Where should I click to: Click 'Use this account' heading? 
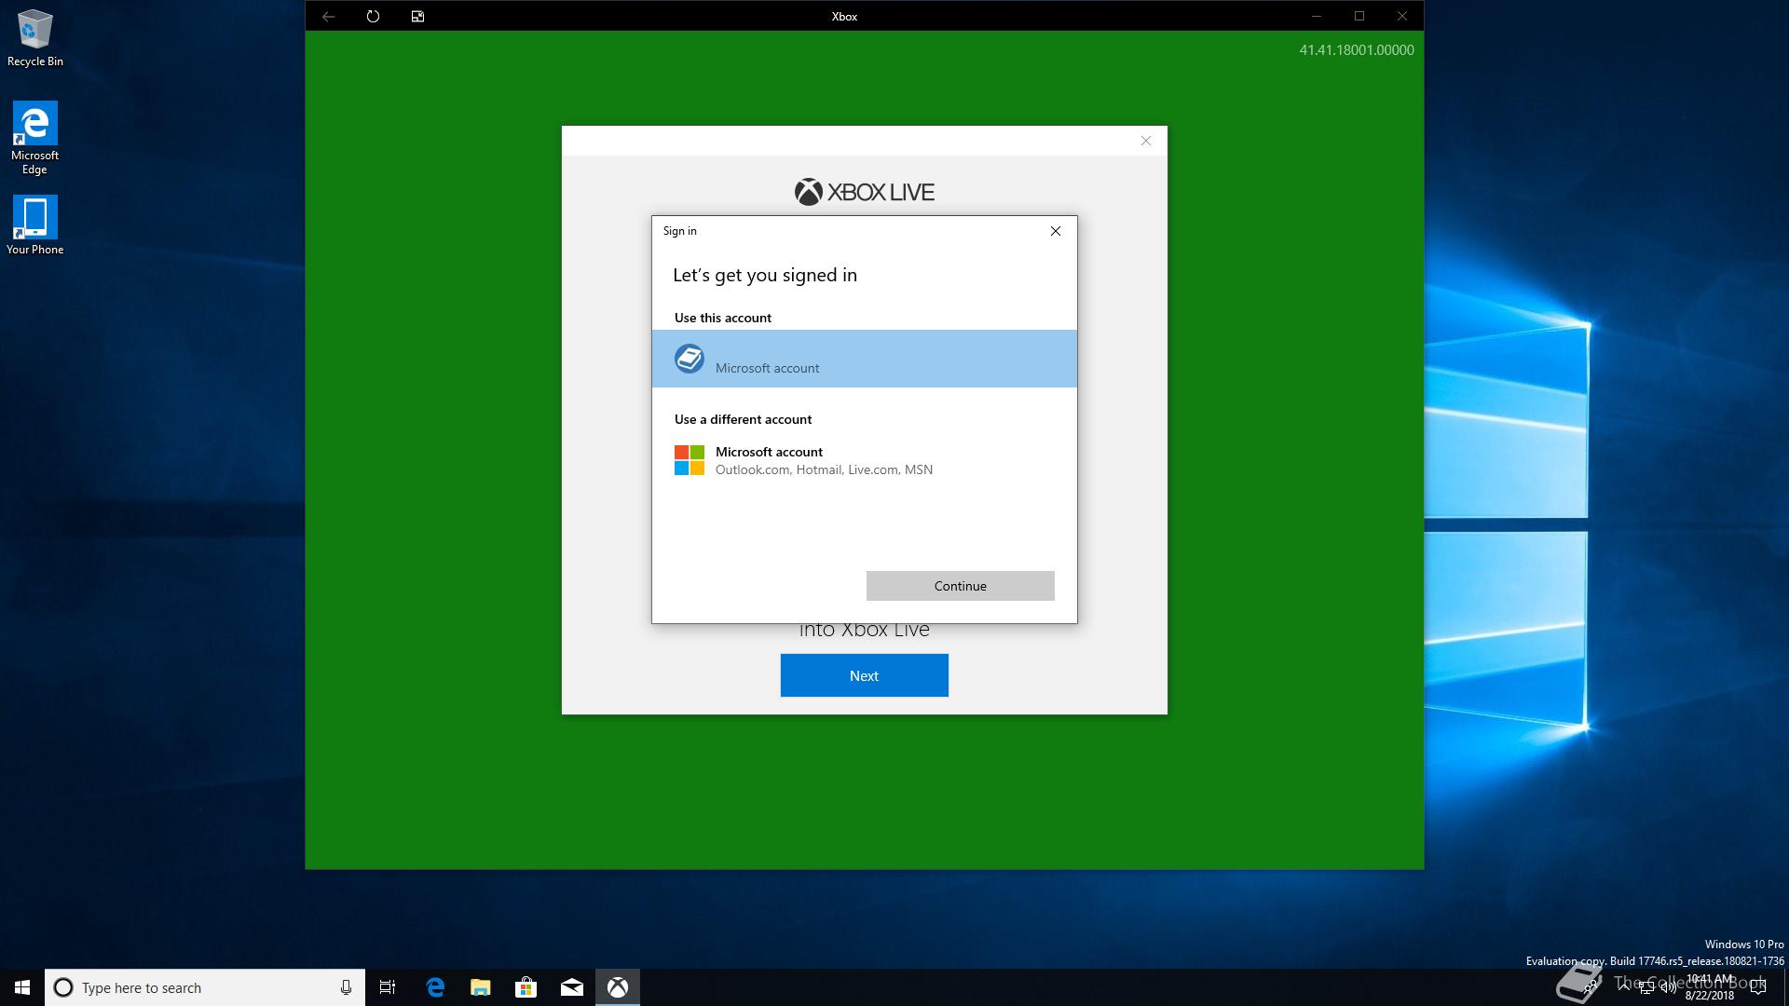(x=723, y=318)
